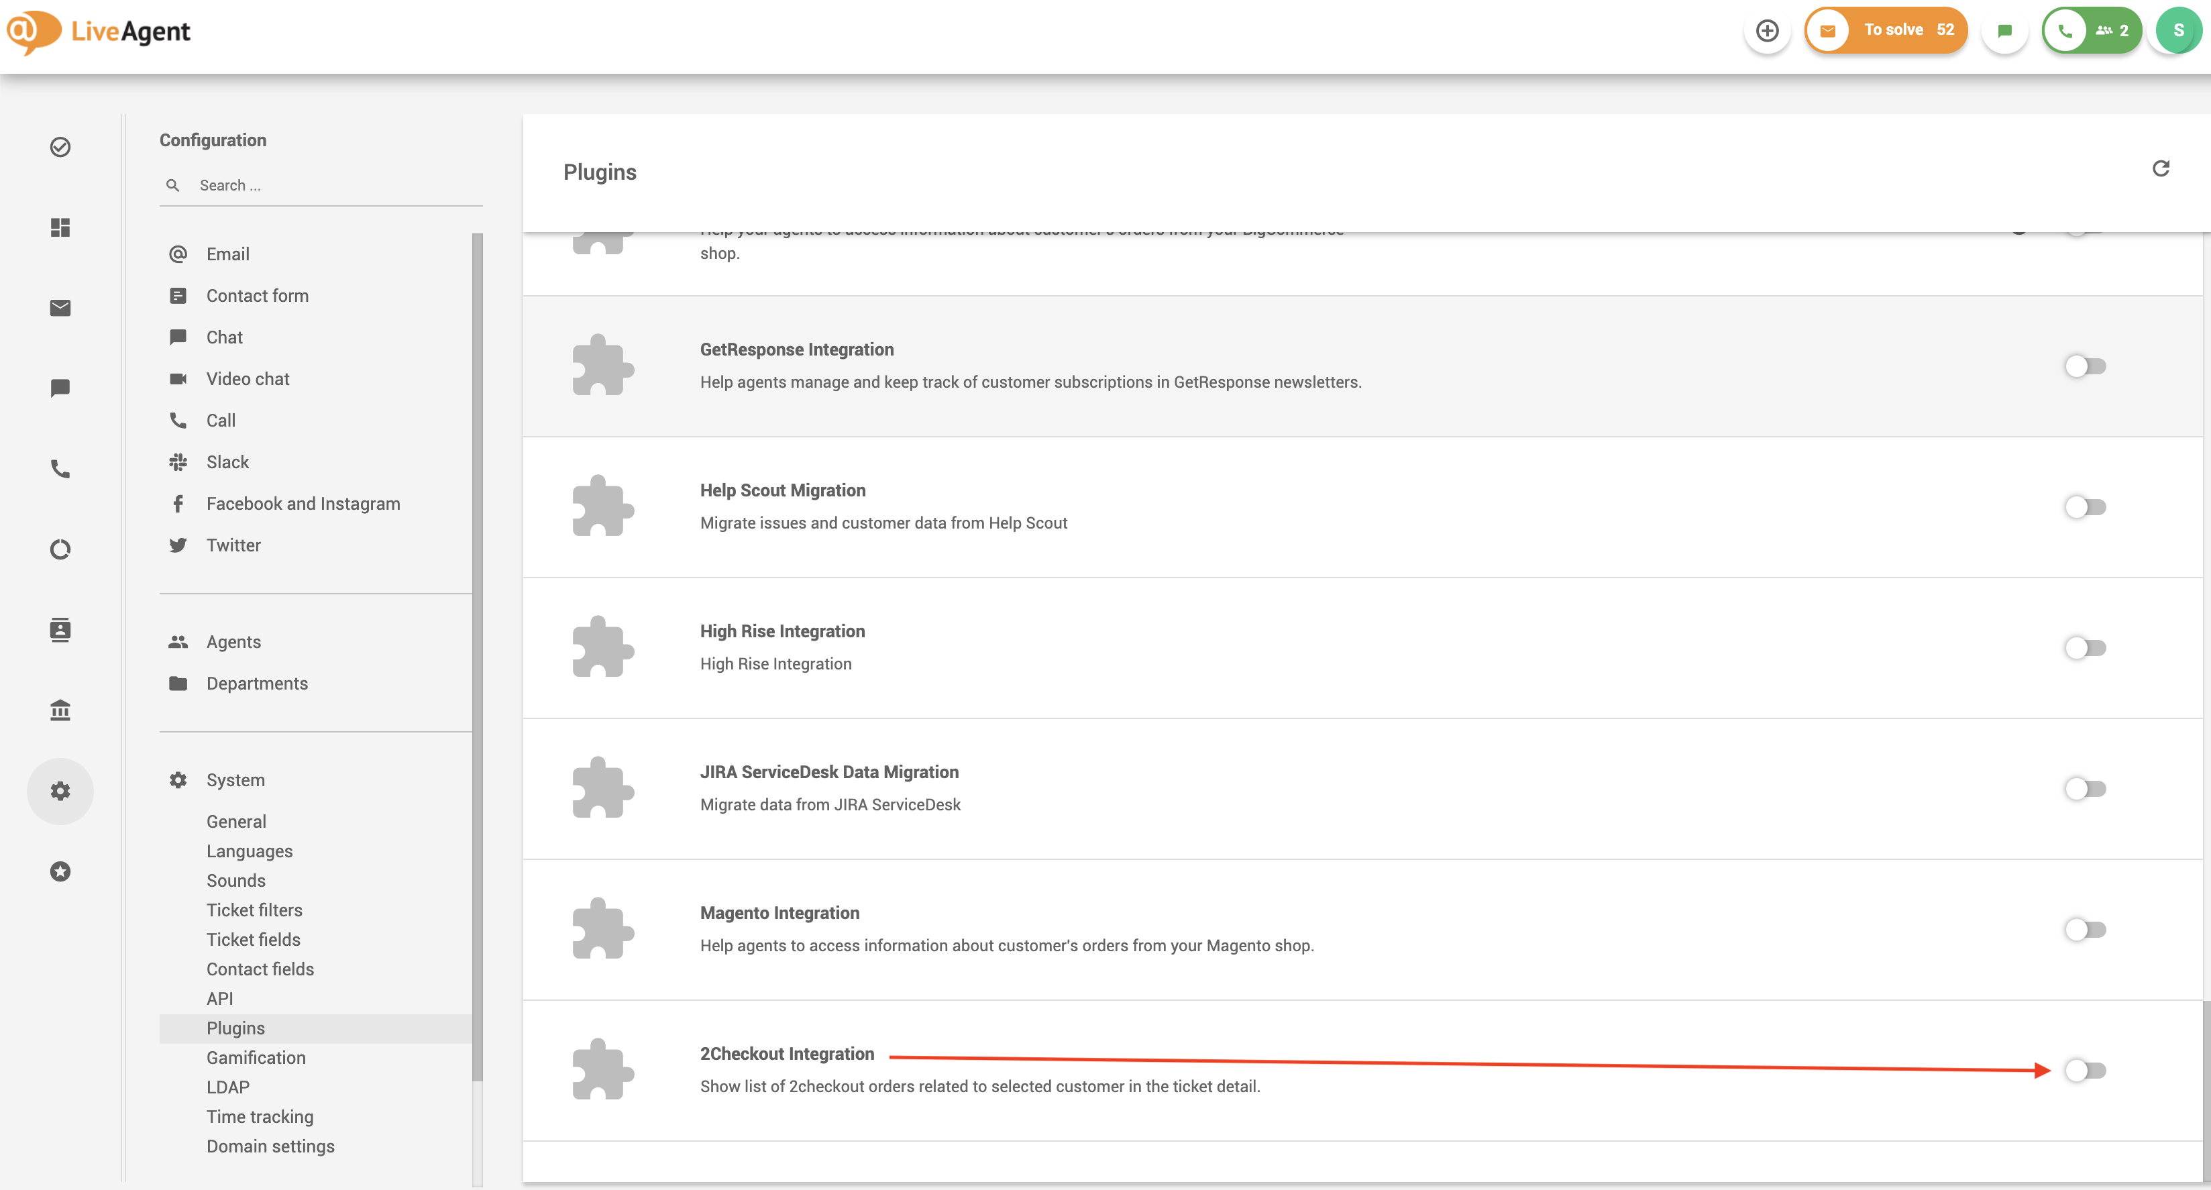
Task: Open Time tracking settings
Action: 260,1117
